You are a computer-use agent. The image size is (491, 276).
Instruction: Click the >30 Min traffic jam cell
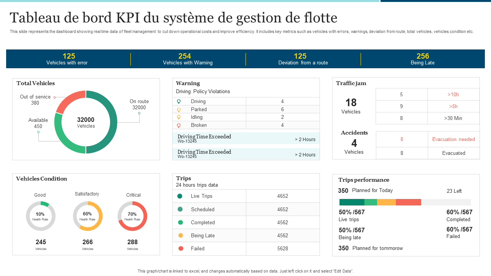[453, 118]
